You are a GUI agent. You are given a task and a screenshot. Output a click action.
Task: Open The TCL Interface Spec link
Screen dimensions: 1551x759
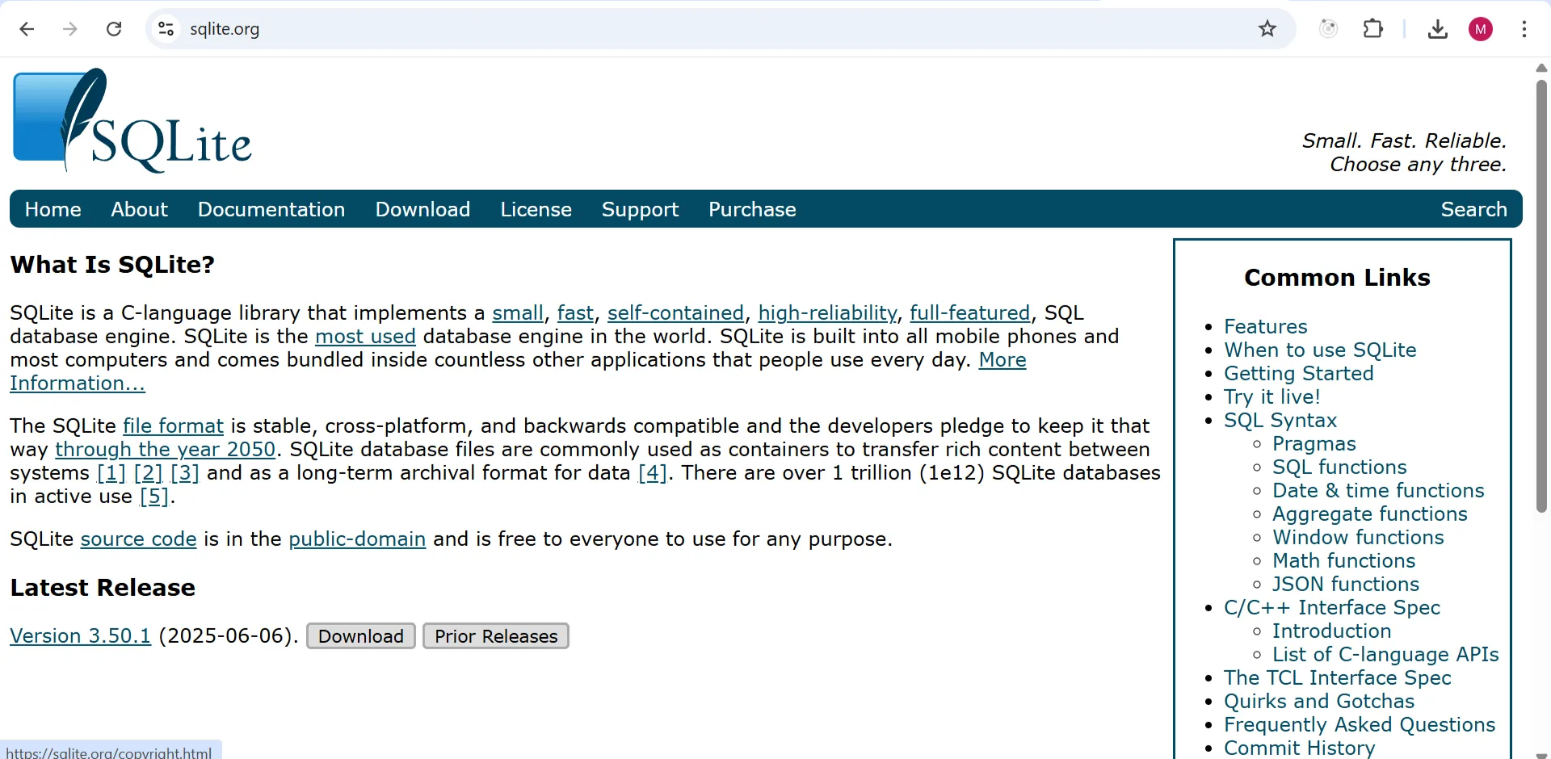pyautogui.click(x=1337, y=677)
